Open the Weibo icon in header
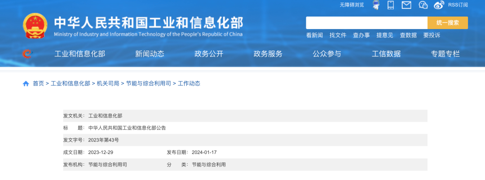This screenshot has width=485, height=180. [x=439, y=5]
